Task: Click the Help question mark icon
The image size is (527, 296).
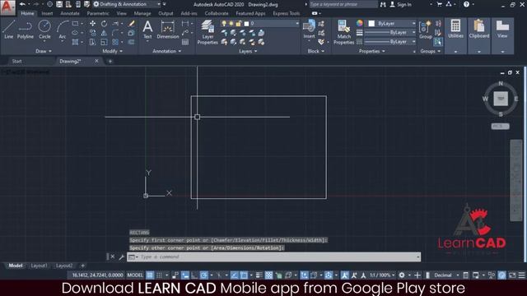Action: tap(466, 4)
